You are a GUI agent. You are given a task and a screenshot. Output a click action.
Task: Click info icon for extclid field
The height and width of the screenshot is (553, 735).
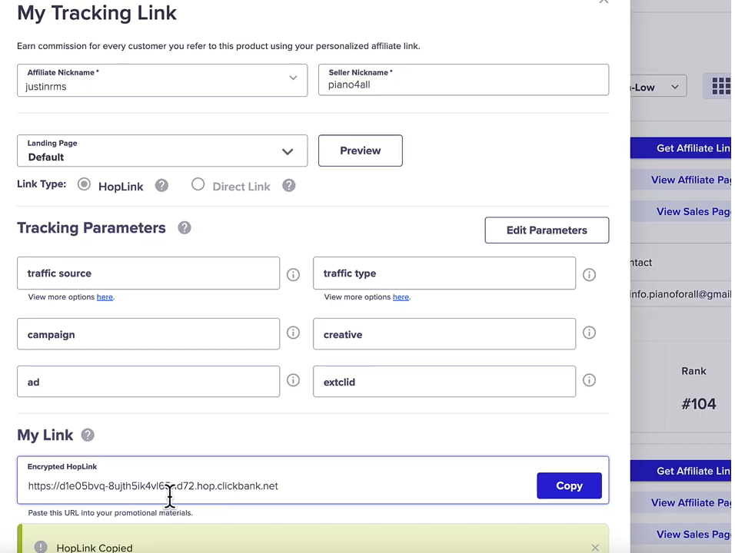[589, 380]
